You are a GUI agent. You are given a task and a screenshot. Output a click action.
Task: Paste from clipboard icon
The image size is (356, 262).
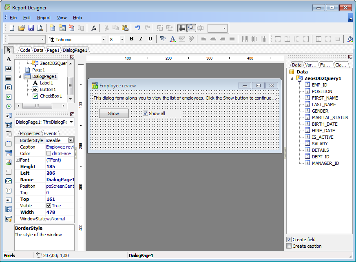pyautogui.click(x=125, y=28)
